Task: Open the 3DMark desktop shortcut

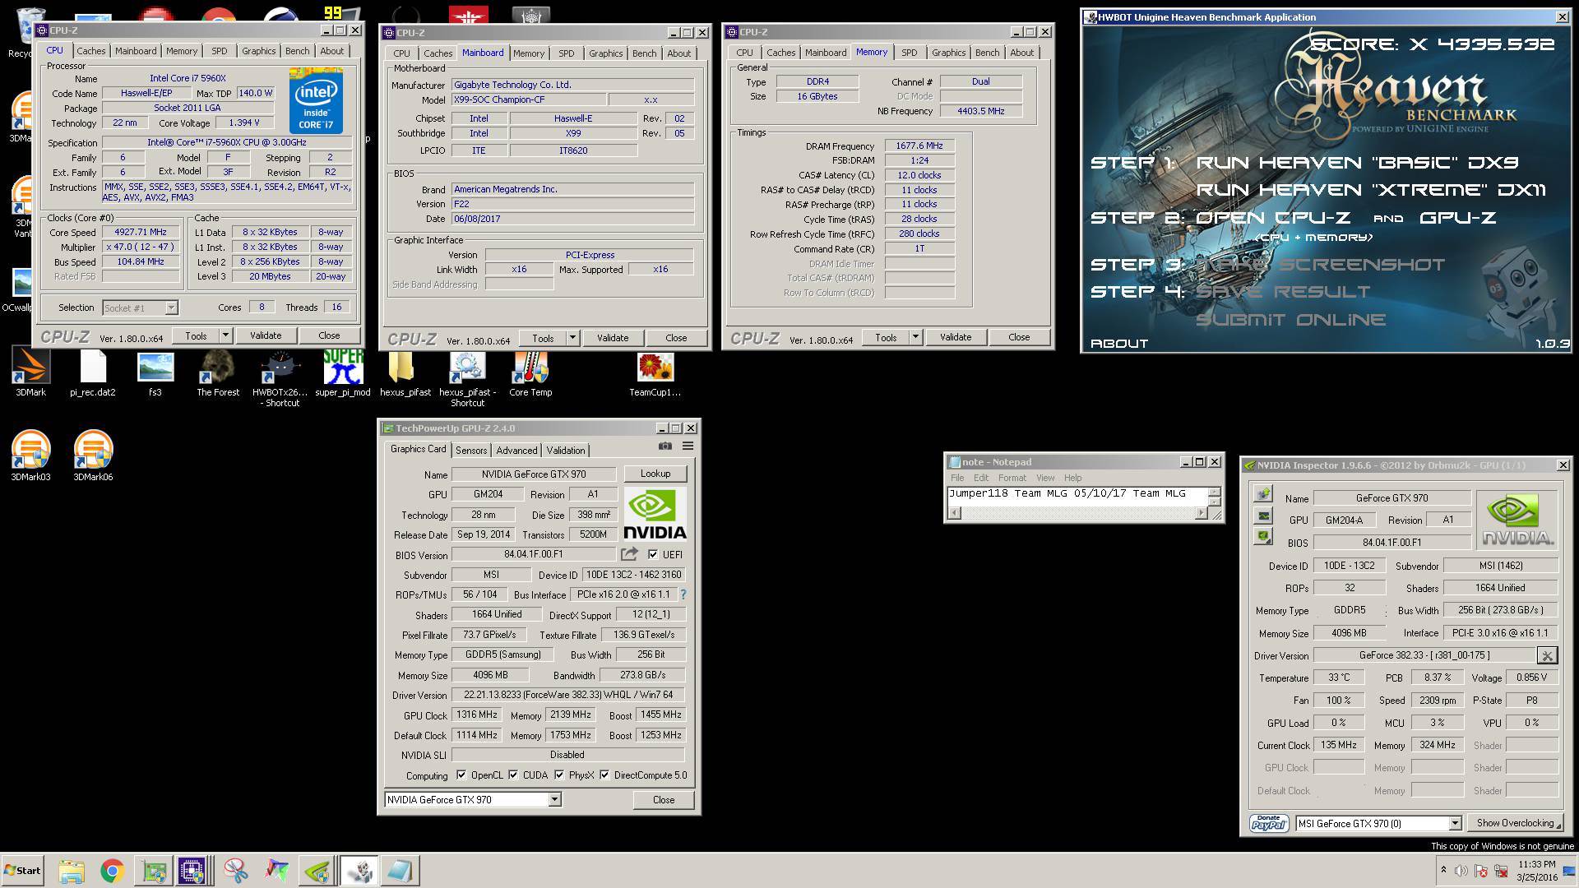Action: (31, 372)
